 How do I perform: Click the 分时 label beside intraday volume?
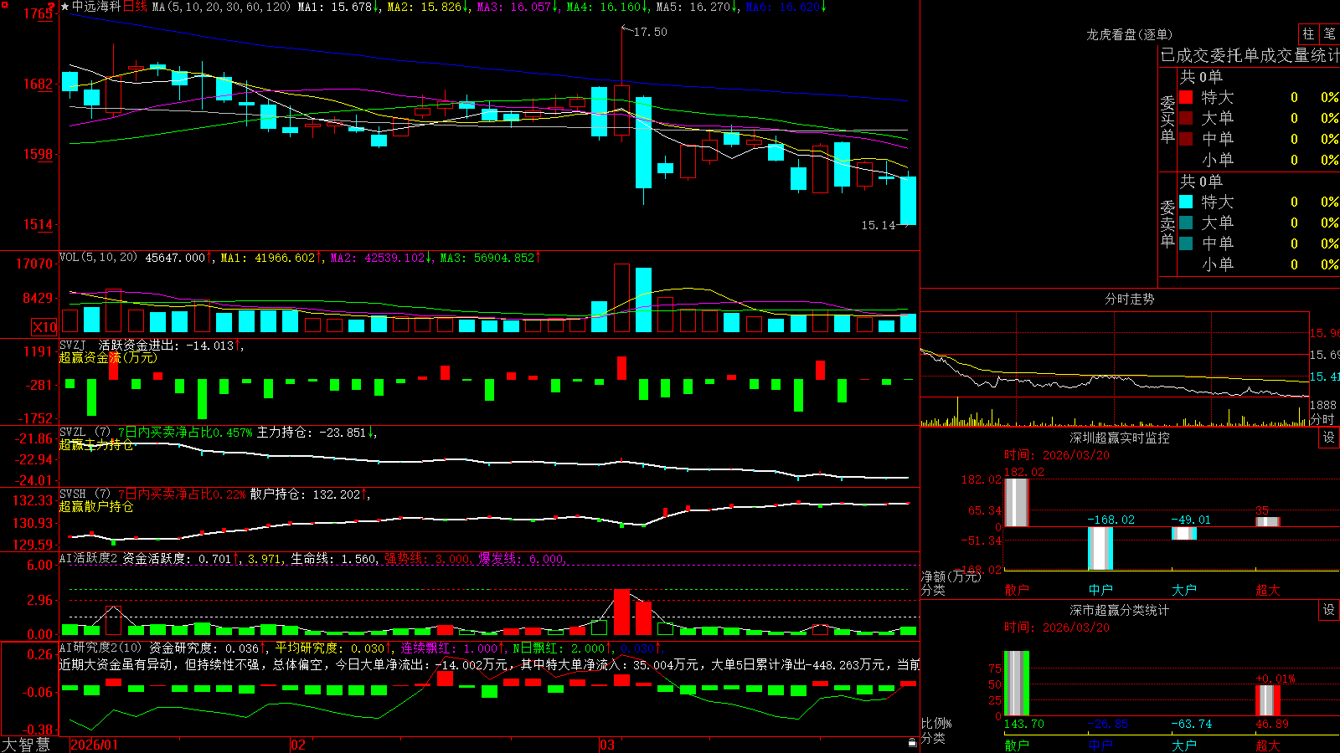pos(1322,419)
